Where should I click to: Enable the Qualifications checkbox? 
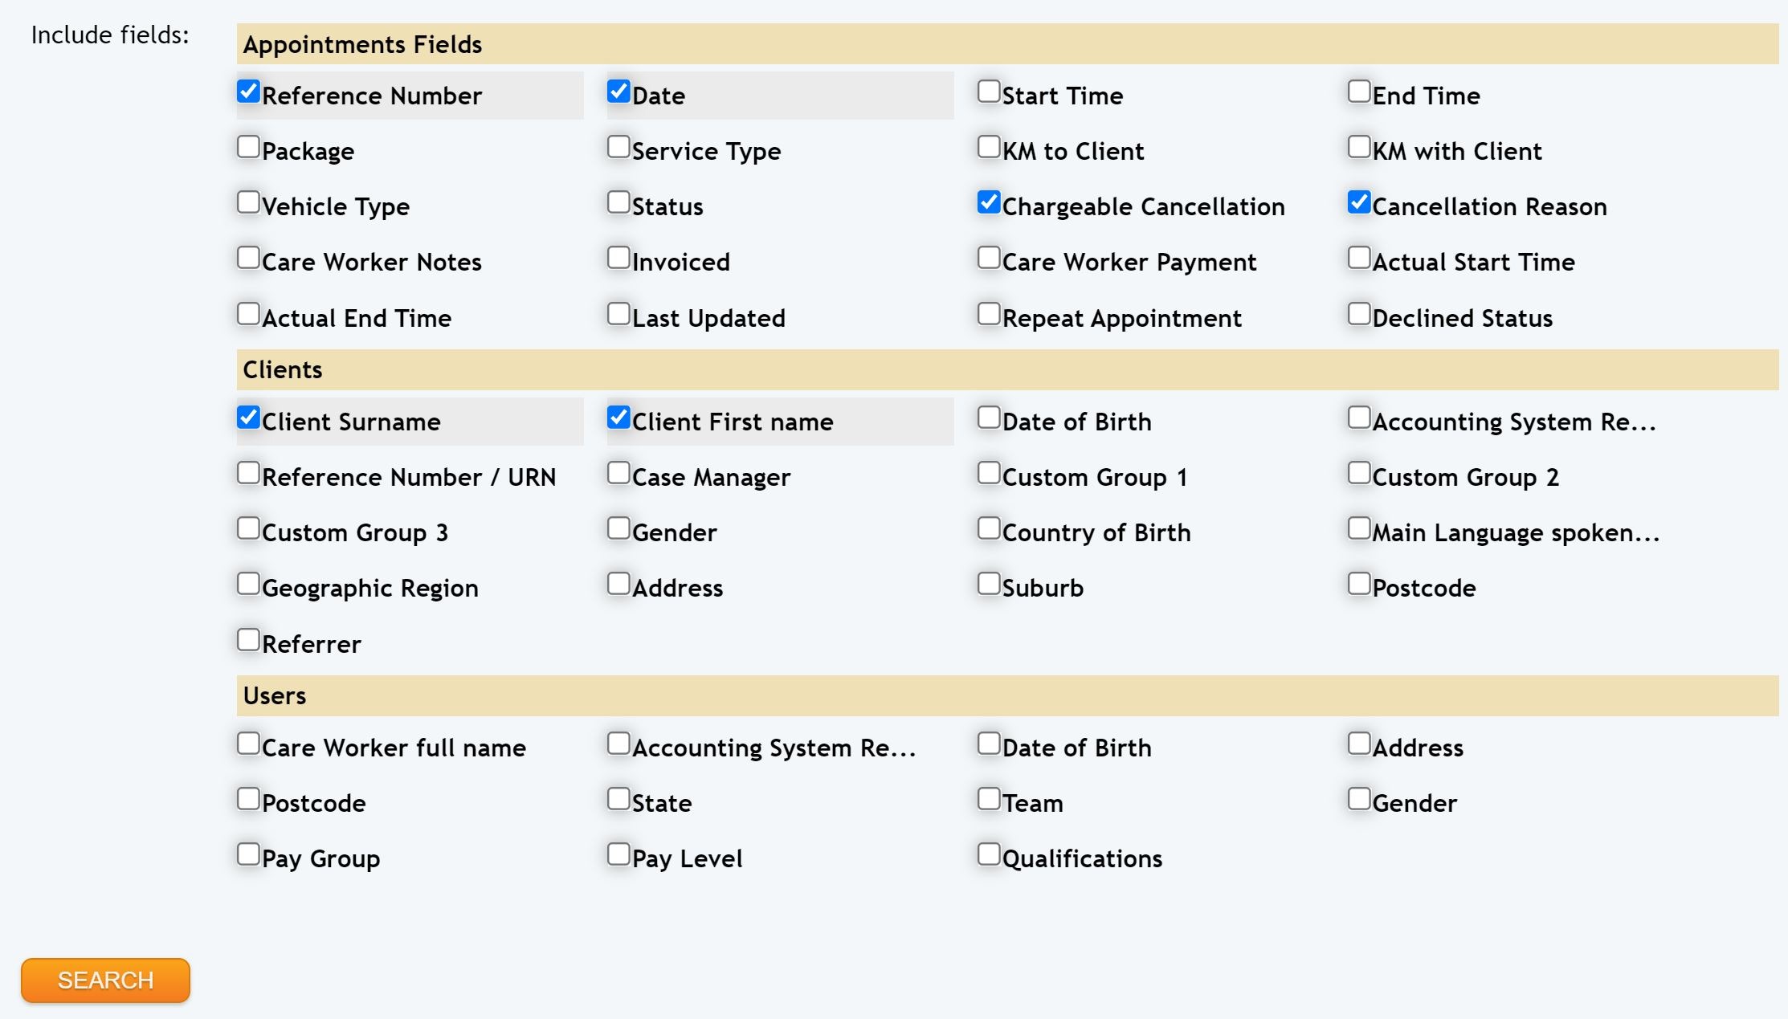coord(989,854)
